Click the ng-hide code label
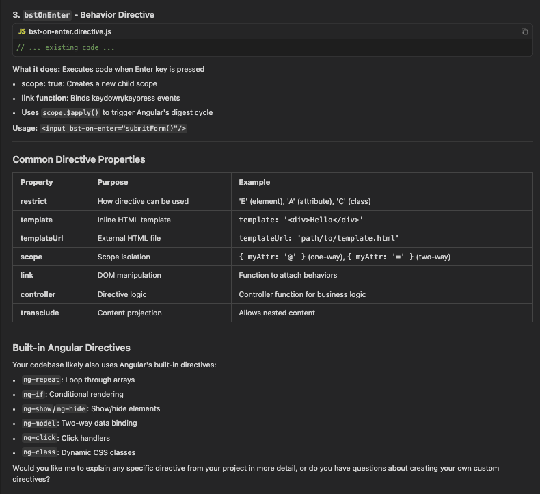This screenshot has height=494, width=540. (x=71, y=409)
